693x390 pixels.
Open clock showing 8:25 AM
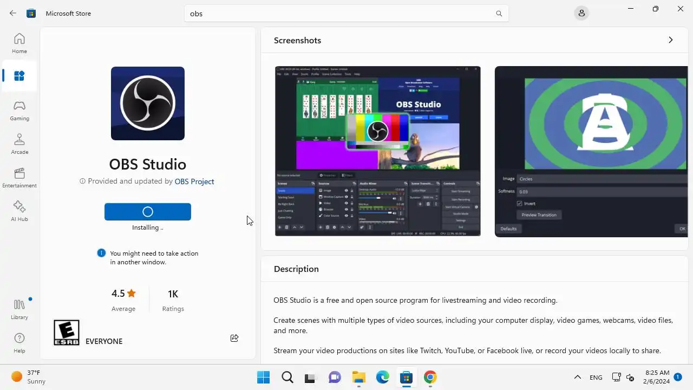tap(657, 377)
